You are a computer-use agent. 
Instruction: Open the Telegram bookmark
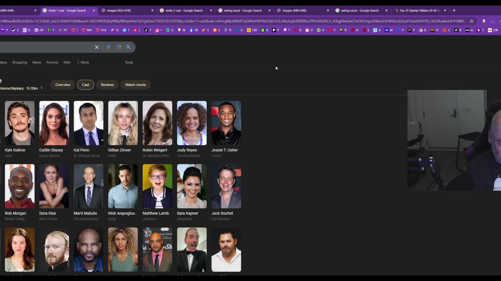coord(126,30)
